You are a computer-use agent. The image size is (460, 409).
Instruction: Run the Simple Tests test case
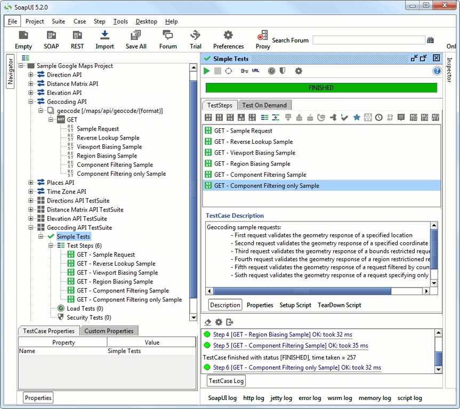click(206, 71)
